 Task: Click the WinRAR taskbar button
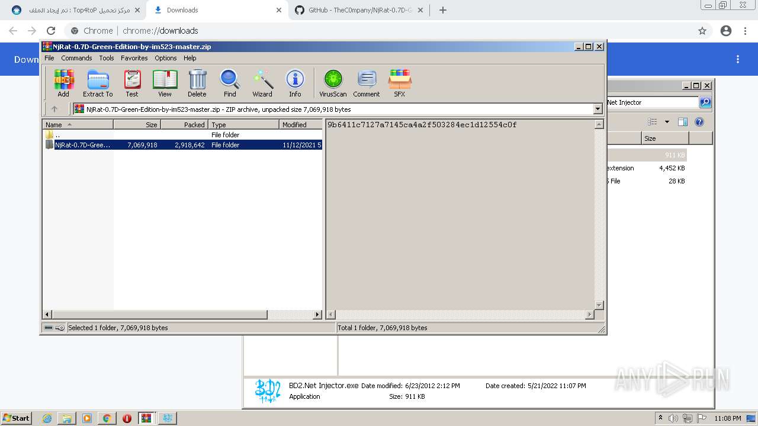click(147, 418)
